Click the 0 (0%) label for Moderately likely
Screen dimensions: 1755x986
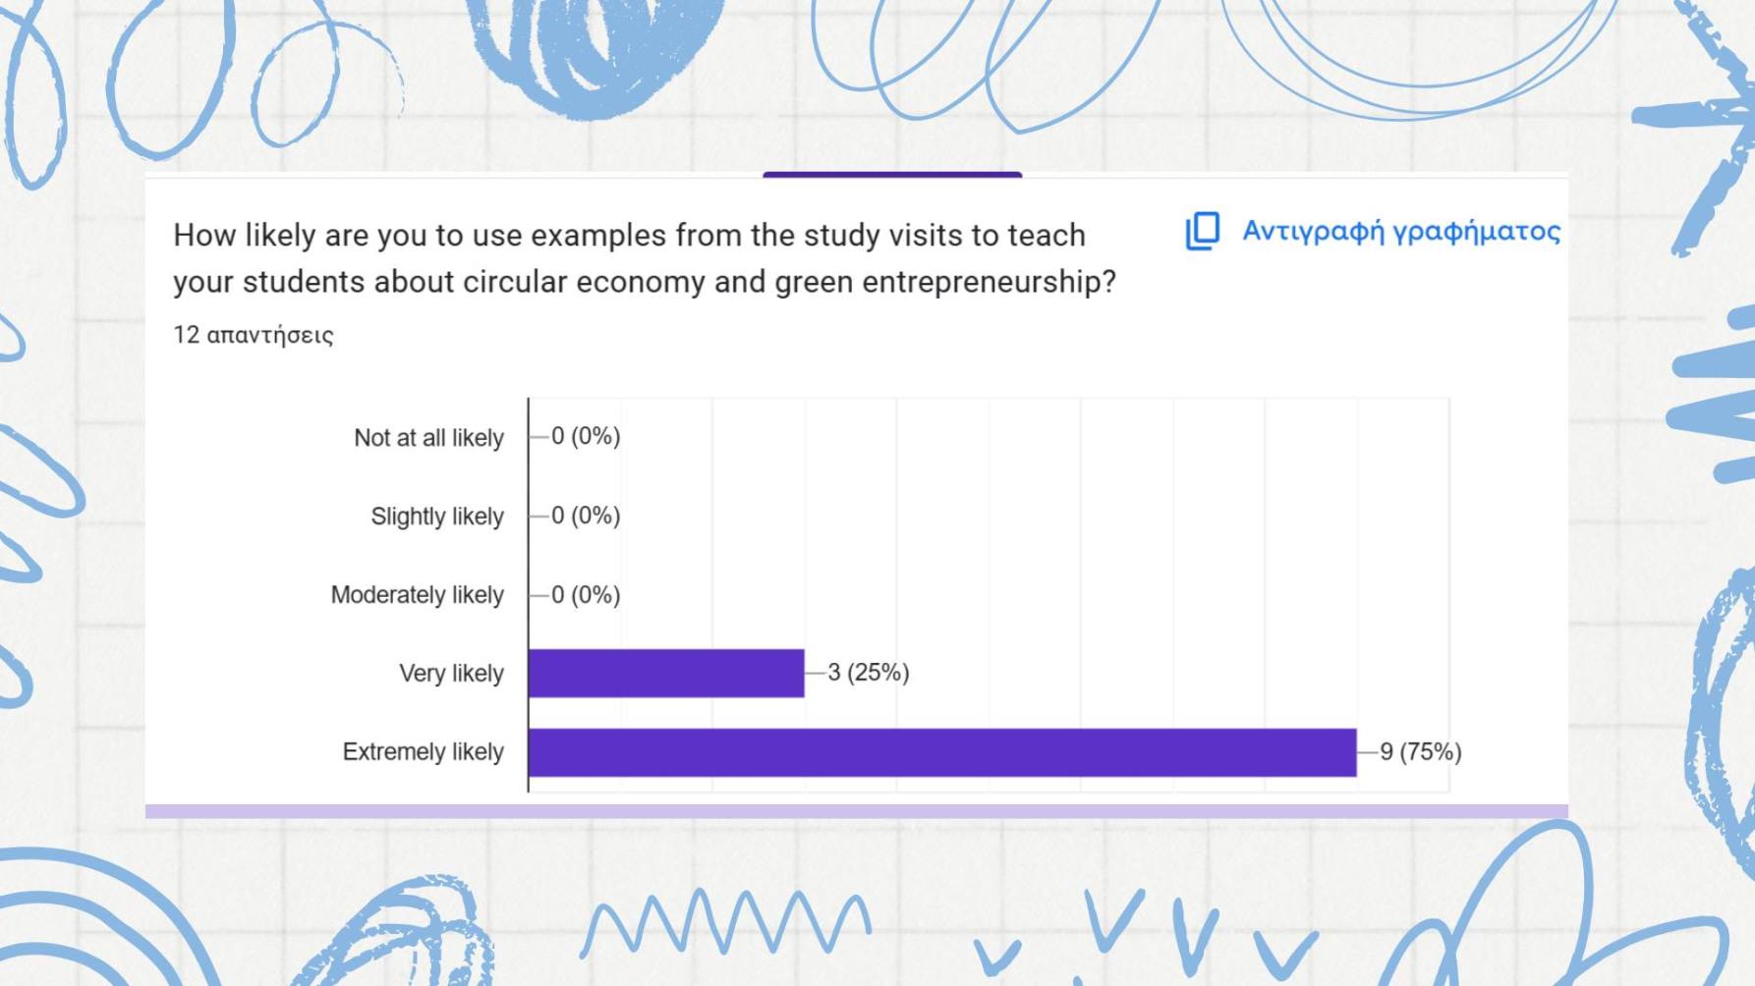click(586, 595)
